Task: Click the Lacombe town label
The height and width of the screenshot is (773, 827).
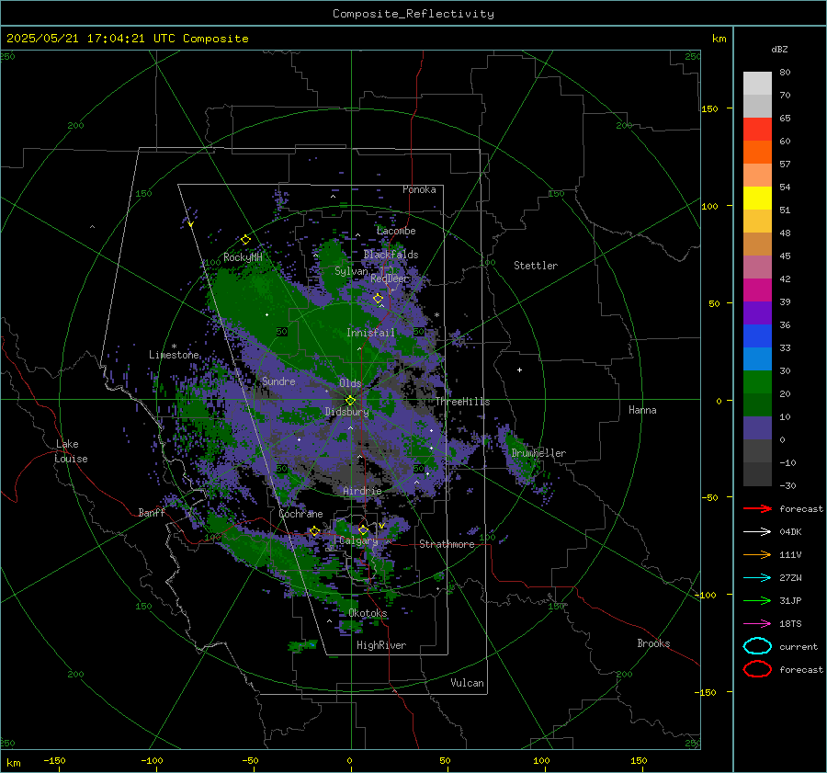Action: coord(396,231)
